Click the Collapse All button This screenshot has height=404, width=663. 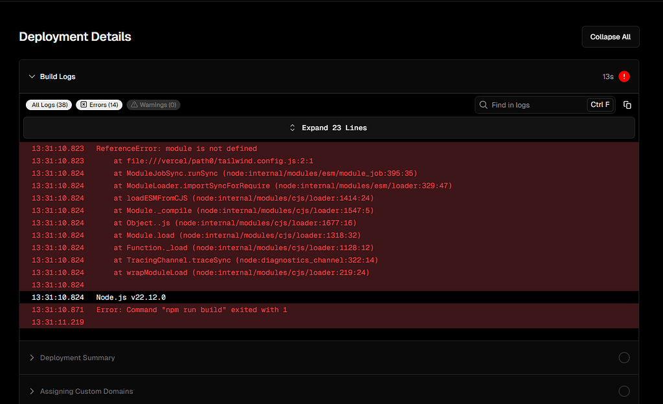pyautogui.click(x=609, y=36)
